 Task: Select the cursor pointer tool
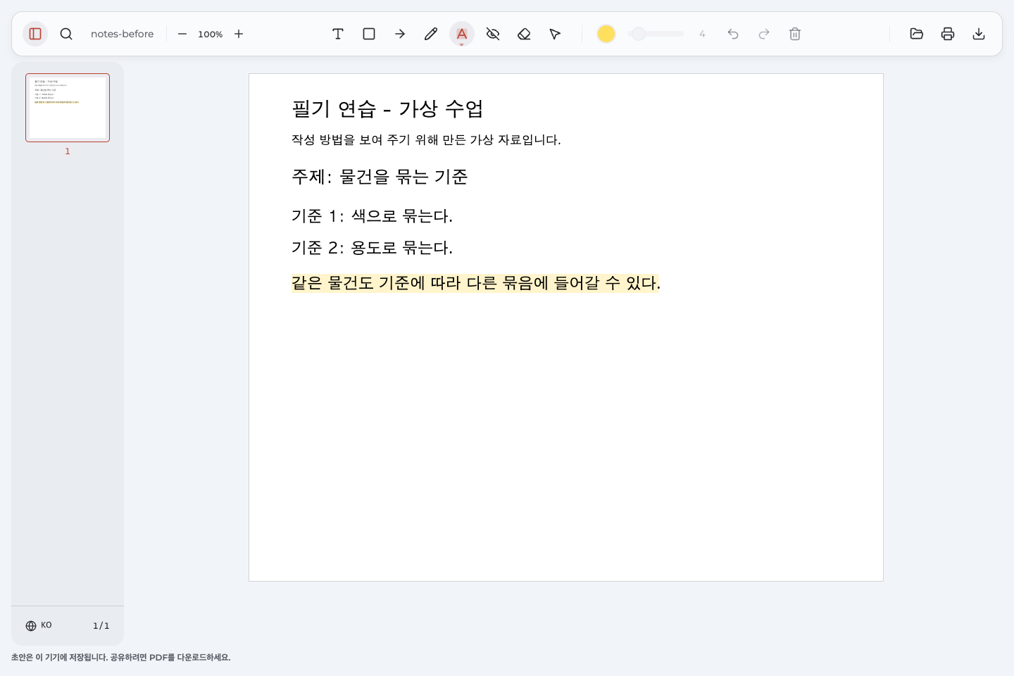click(x=555, y=34)
